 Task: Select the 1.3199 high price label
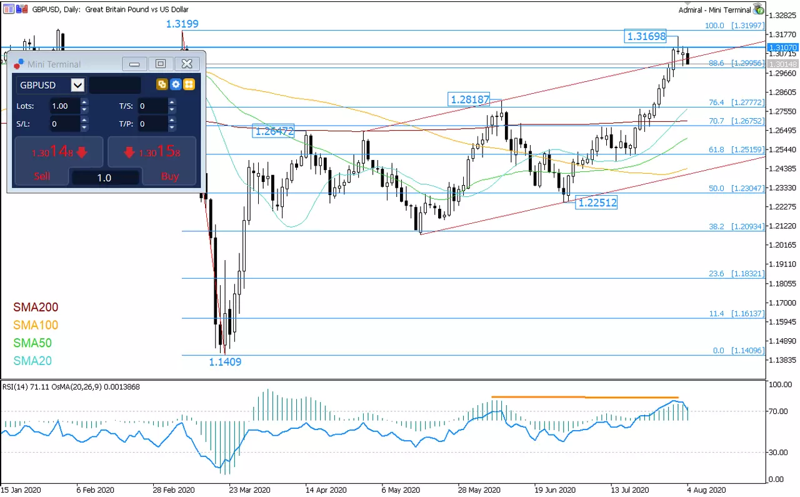click(182, 24)
